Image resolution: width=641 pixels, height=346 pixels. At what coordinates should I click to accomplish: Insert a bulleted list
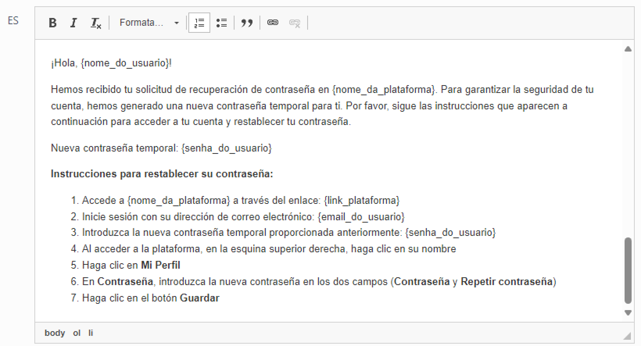(222, 23)
